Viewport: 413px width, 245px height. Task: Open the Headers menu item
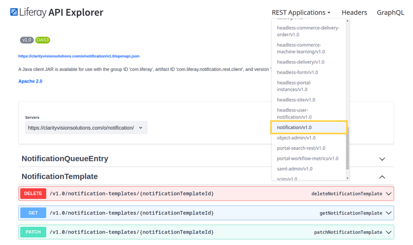click(354, 12)
